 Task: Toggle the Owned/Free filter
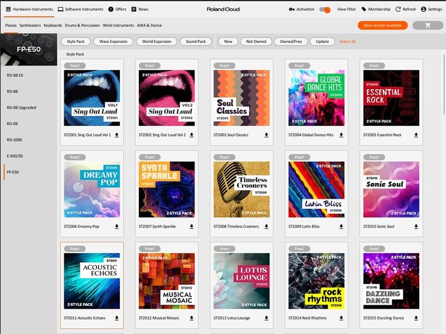[291, 41]
